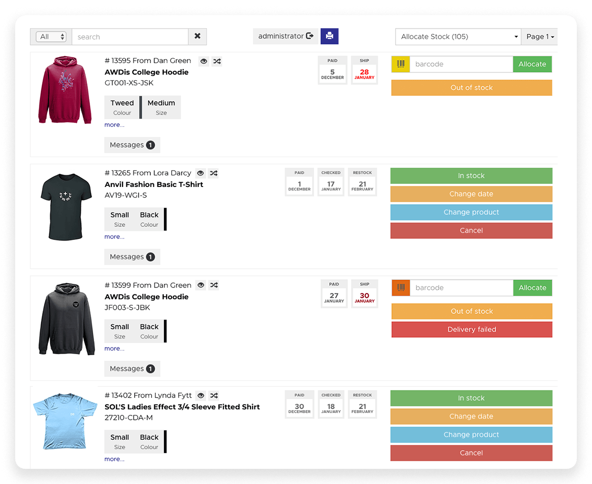Viewport: 592px width, 484px height.
Task: Click the yellow barcode icon for order 13595
Action: point(400,64)
